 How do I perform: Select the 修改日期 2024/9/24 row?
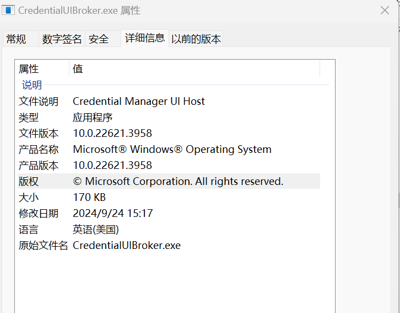pyautogui.click(x=169, y=213)
